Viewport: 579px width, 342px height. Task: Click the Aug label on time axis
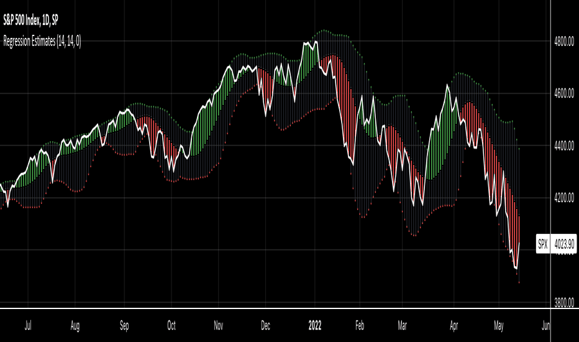coord(75,325)
